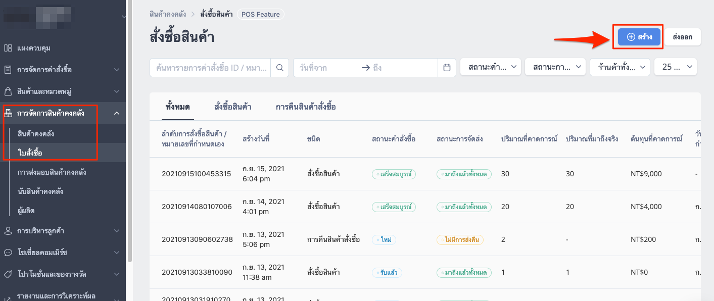Click the สินค้าและหมวดหมู่ bag icon
This screenshot has width=714, height=301.
pyautogui.click(x=8, y=91)
